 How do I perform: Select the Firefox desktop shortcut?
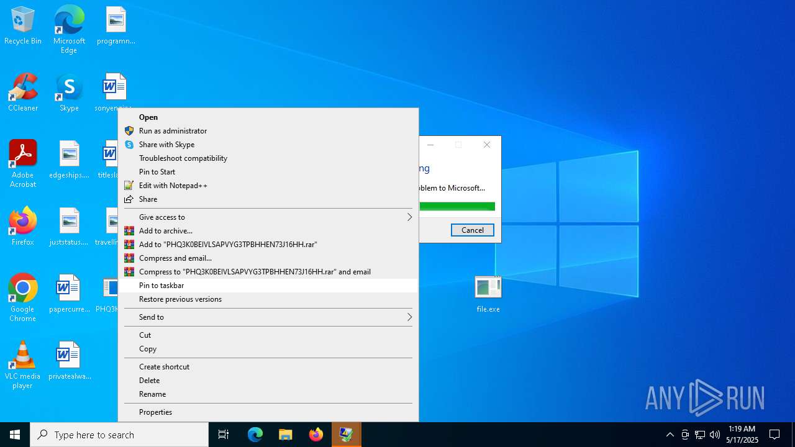pos(23,227)
